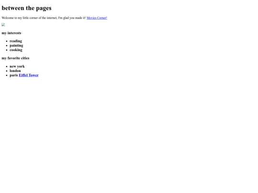
Task: Select the 'new york' list item text
Action: tap(17, 66)
